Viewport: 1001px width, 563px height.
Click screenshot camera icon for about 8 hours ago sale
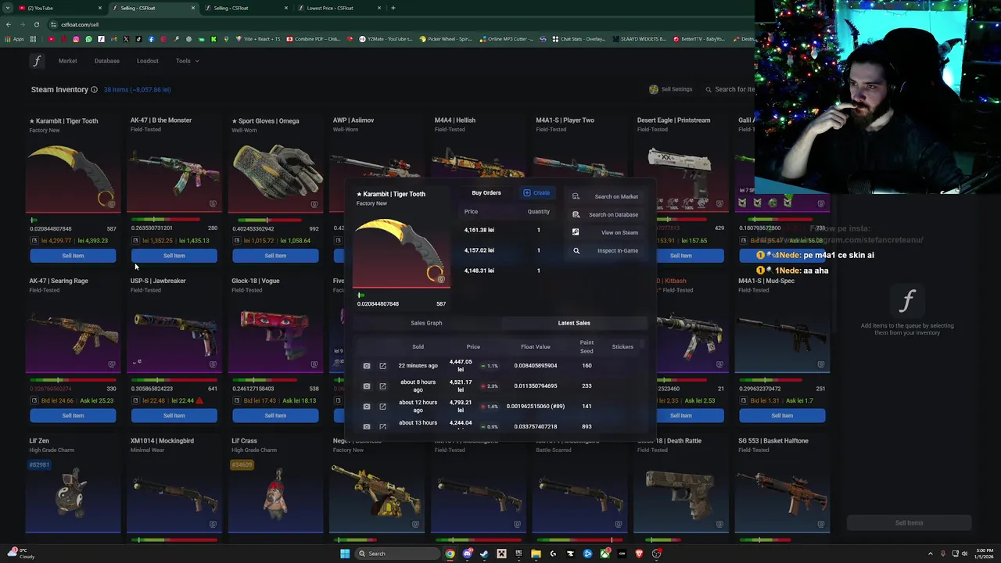coord(367,386)
